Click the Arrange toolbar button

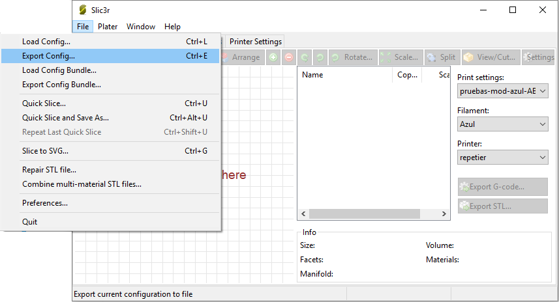tap(243, 57)
